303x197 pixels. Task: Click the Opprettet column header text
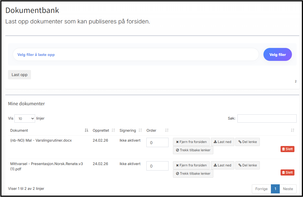101,130
